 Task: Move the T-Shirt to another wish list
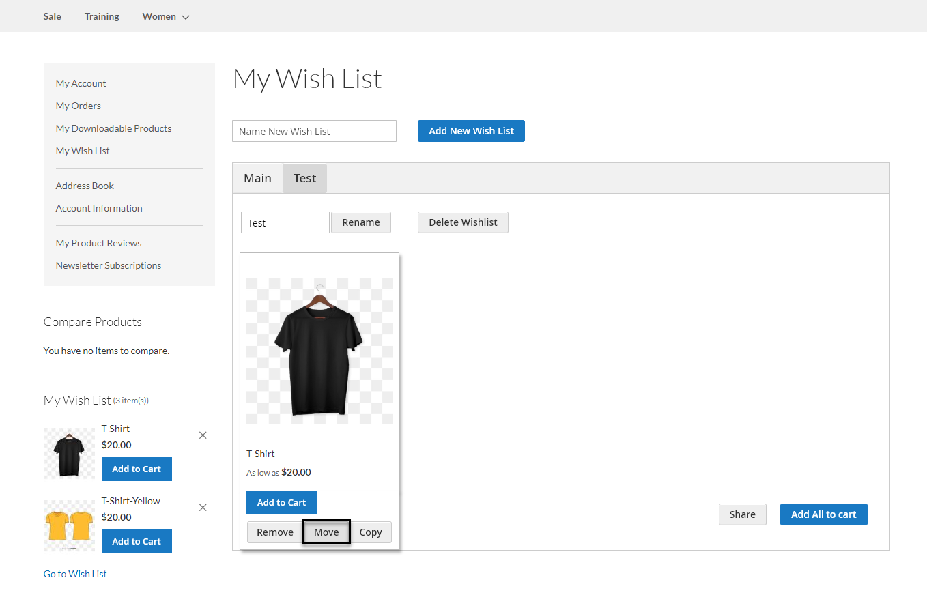326,532
